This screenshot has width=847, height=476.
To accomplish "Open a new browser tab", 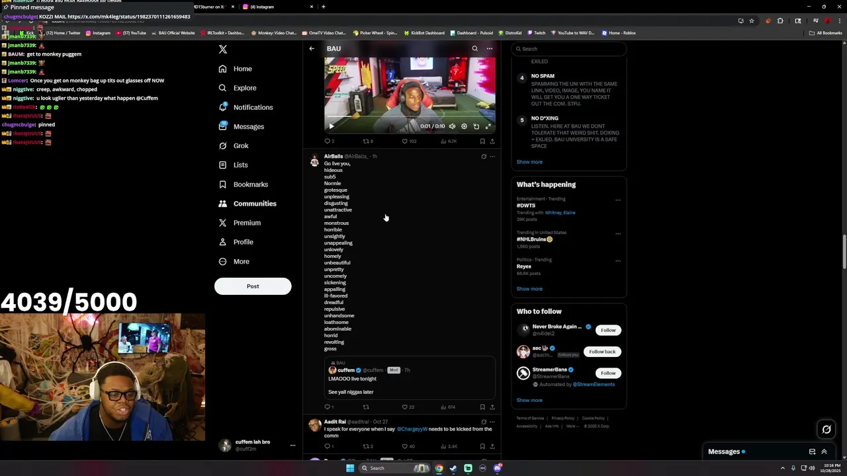I will click(x=323, y=7).
